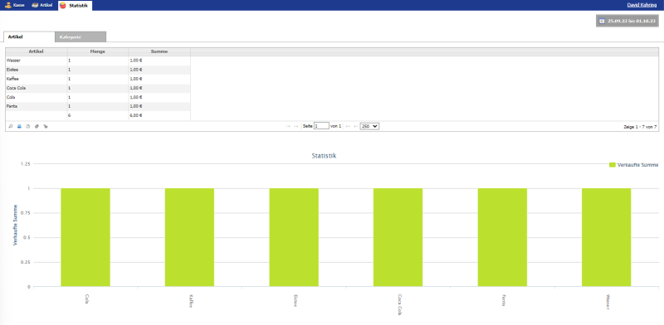Go to the previous table page

tap(296, 126)
